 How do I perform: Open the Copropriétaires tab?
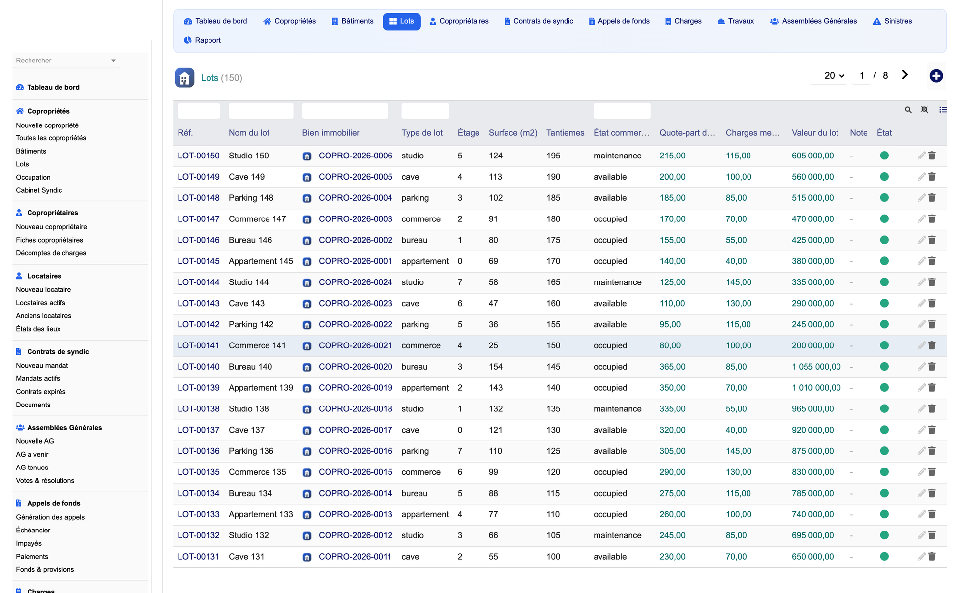click(x=459, y=21)
